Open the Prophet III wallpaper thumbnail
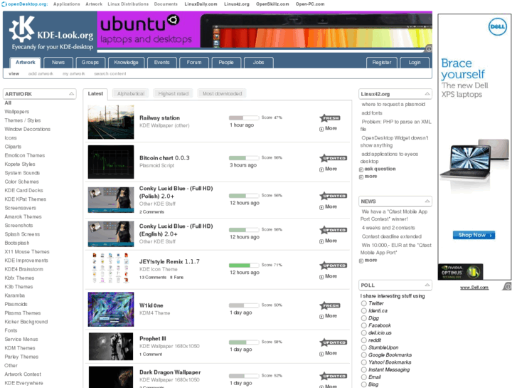The width and height of the screenshot is (517, 388). (x=111, y=347)
